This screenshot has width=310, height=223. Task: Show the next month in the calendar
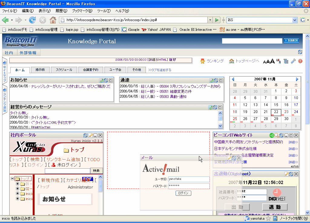(x=297, y=79)
